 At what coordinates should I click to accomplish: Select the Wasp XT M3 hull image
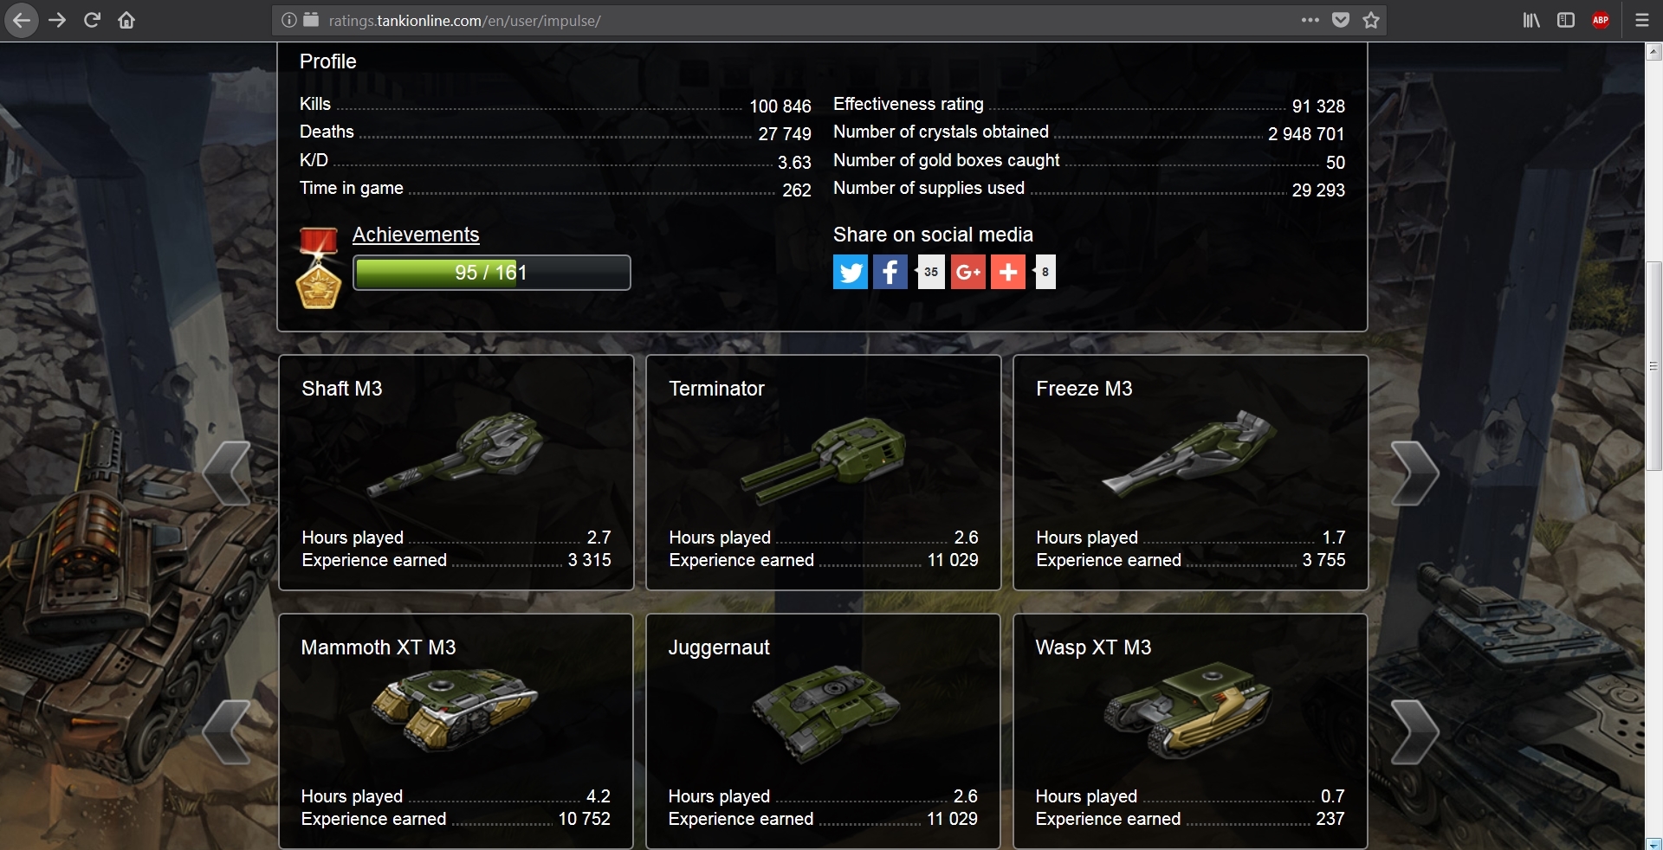coord(1187,710)
